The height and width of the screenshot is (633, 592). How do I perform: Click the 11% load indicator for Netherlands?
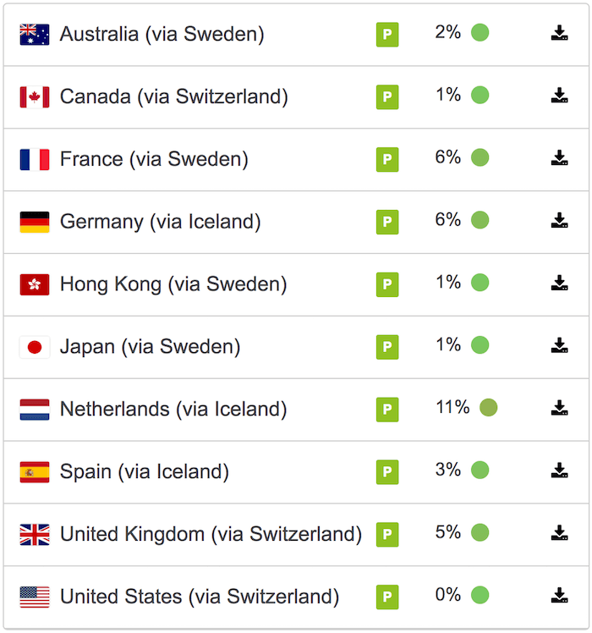tap(488, 407)
